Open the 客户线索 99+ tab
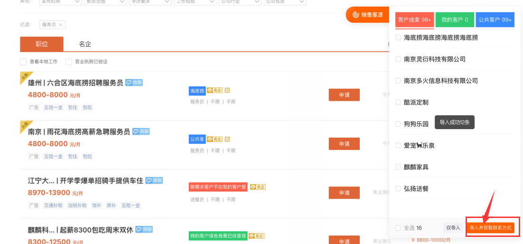 [415, 20]
